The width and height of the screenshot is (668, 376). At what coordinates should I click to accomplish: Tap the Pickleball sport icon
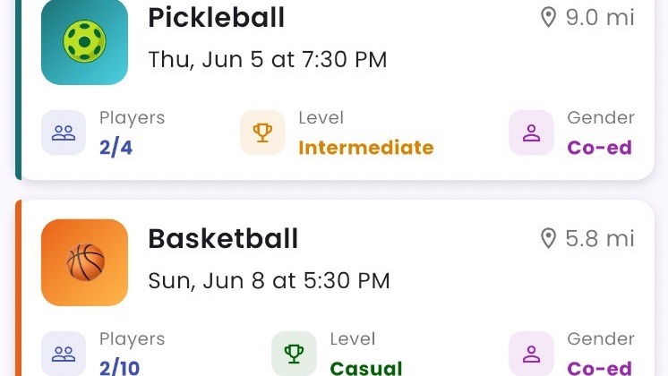click(85, 41)
